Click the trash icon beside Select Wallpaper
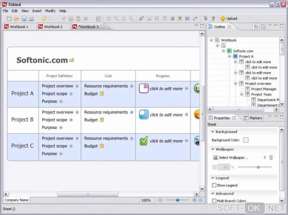This screenshot has height=215, width=288. (271, 157)
